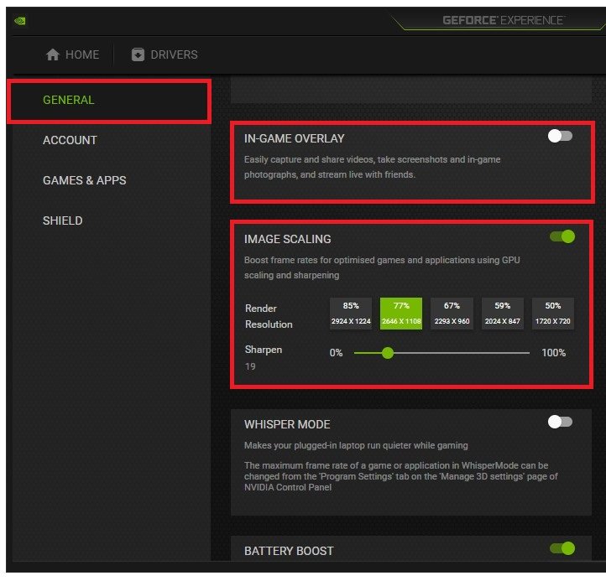Click the Drivers download icon
The image size is (606, 581).
click(138, 54)
